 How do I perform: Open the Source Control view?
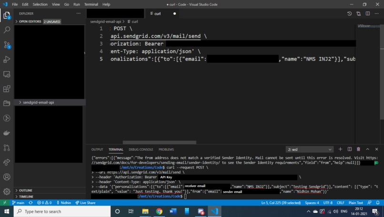pyautogui.click(x=7, y=45)
